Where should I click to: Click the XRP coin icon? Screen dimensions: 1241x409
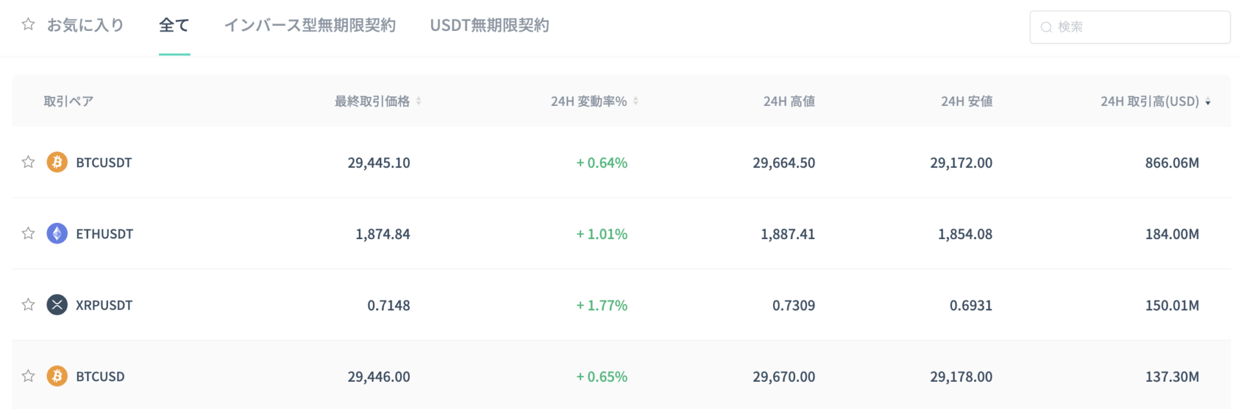coord(57,304)
